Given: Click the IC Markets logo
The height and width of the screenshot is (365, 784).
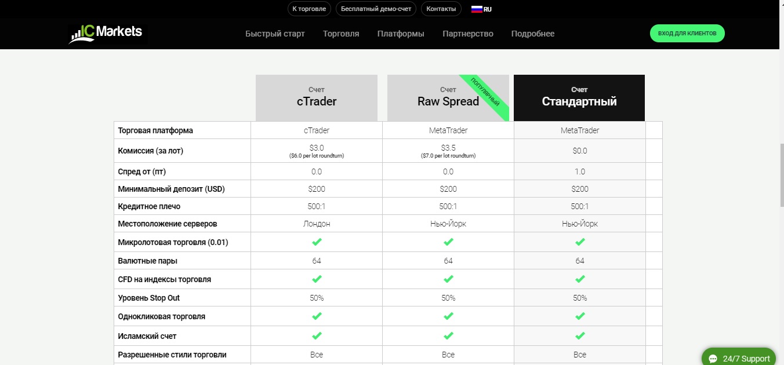Looking at the screenshot, I should (x=107, y=33).
